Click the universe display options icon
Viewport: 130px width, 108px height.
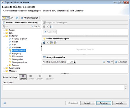pos(4,26)
